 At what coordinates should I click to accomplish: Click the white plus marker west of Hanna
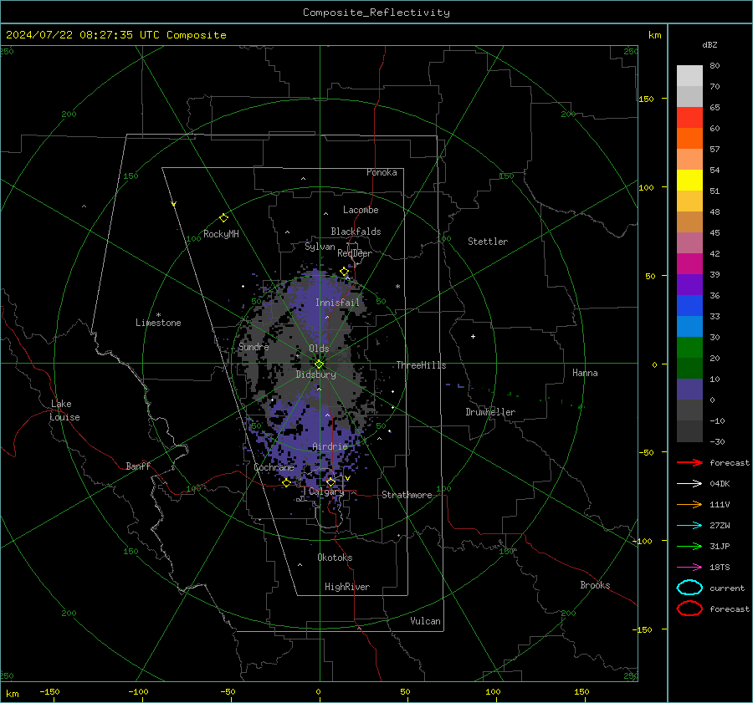(473, 336)
